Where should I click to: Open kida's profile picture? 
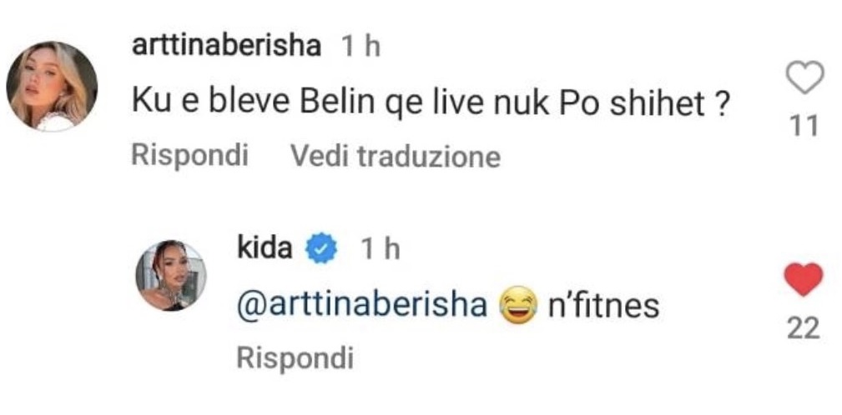click(x=171, y=276)
